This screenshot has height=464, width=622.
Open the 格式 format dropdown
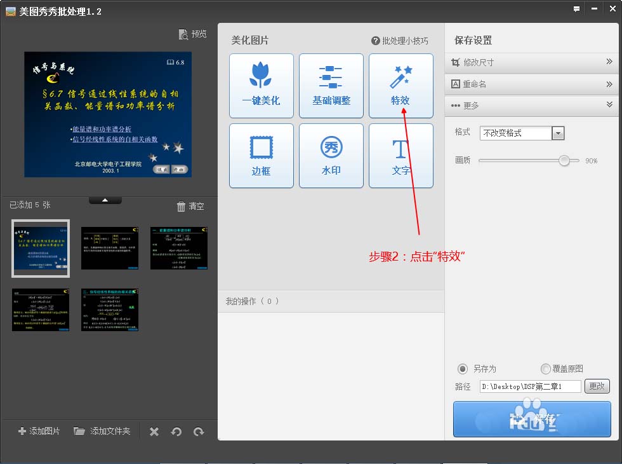point(558,133)
